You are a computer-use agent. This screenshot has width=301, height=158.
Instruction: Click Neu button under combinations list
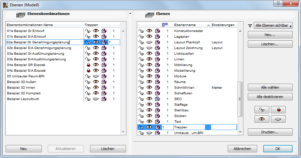[24, 149]
